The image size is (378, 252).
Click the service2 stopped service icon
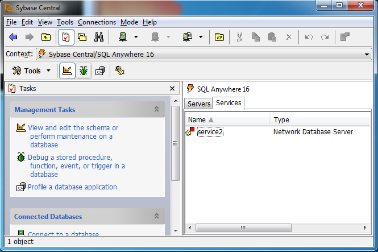[190, 131]
